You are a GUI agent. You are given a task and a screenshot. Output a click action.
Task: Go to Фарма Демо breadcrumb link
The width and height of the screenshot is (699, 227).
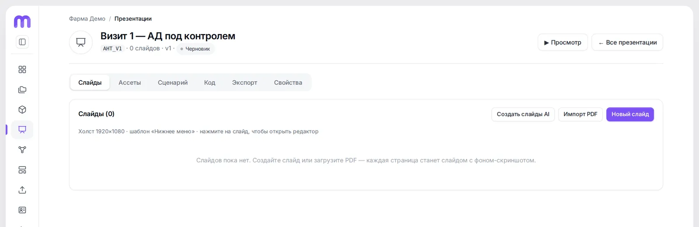click(87, 19)
